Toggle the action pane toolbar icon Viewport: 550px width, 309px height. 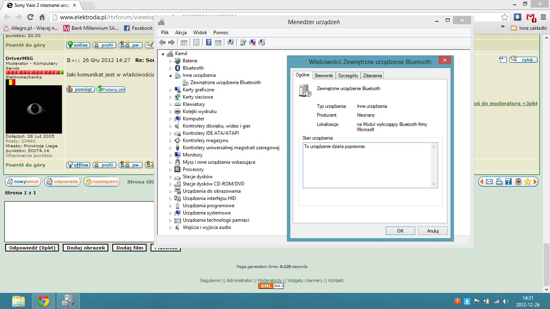point(218,42)
